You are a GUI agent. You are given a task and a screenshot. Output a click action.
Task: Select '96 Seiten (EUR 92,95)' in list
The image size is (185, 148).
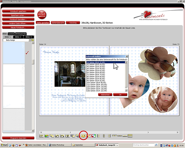[106, 81]
